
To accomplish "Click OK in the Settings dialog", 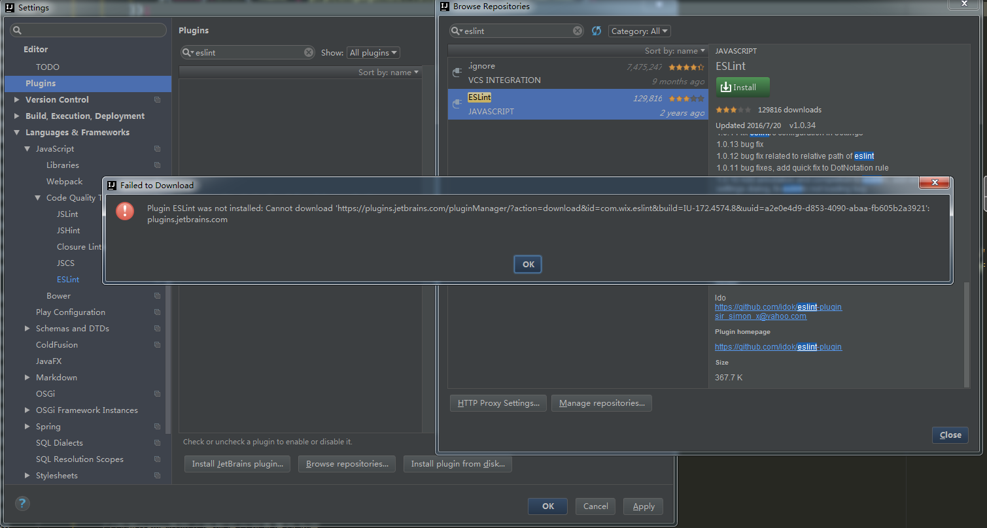I will point(548,506).
